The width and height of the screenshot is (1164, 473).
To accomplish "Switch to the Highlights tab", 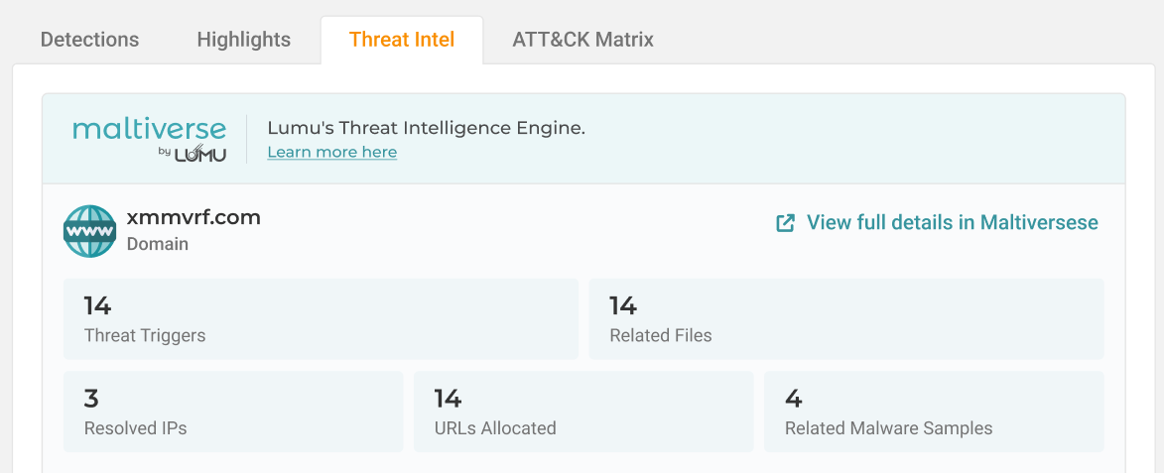I will pos(243,40).
